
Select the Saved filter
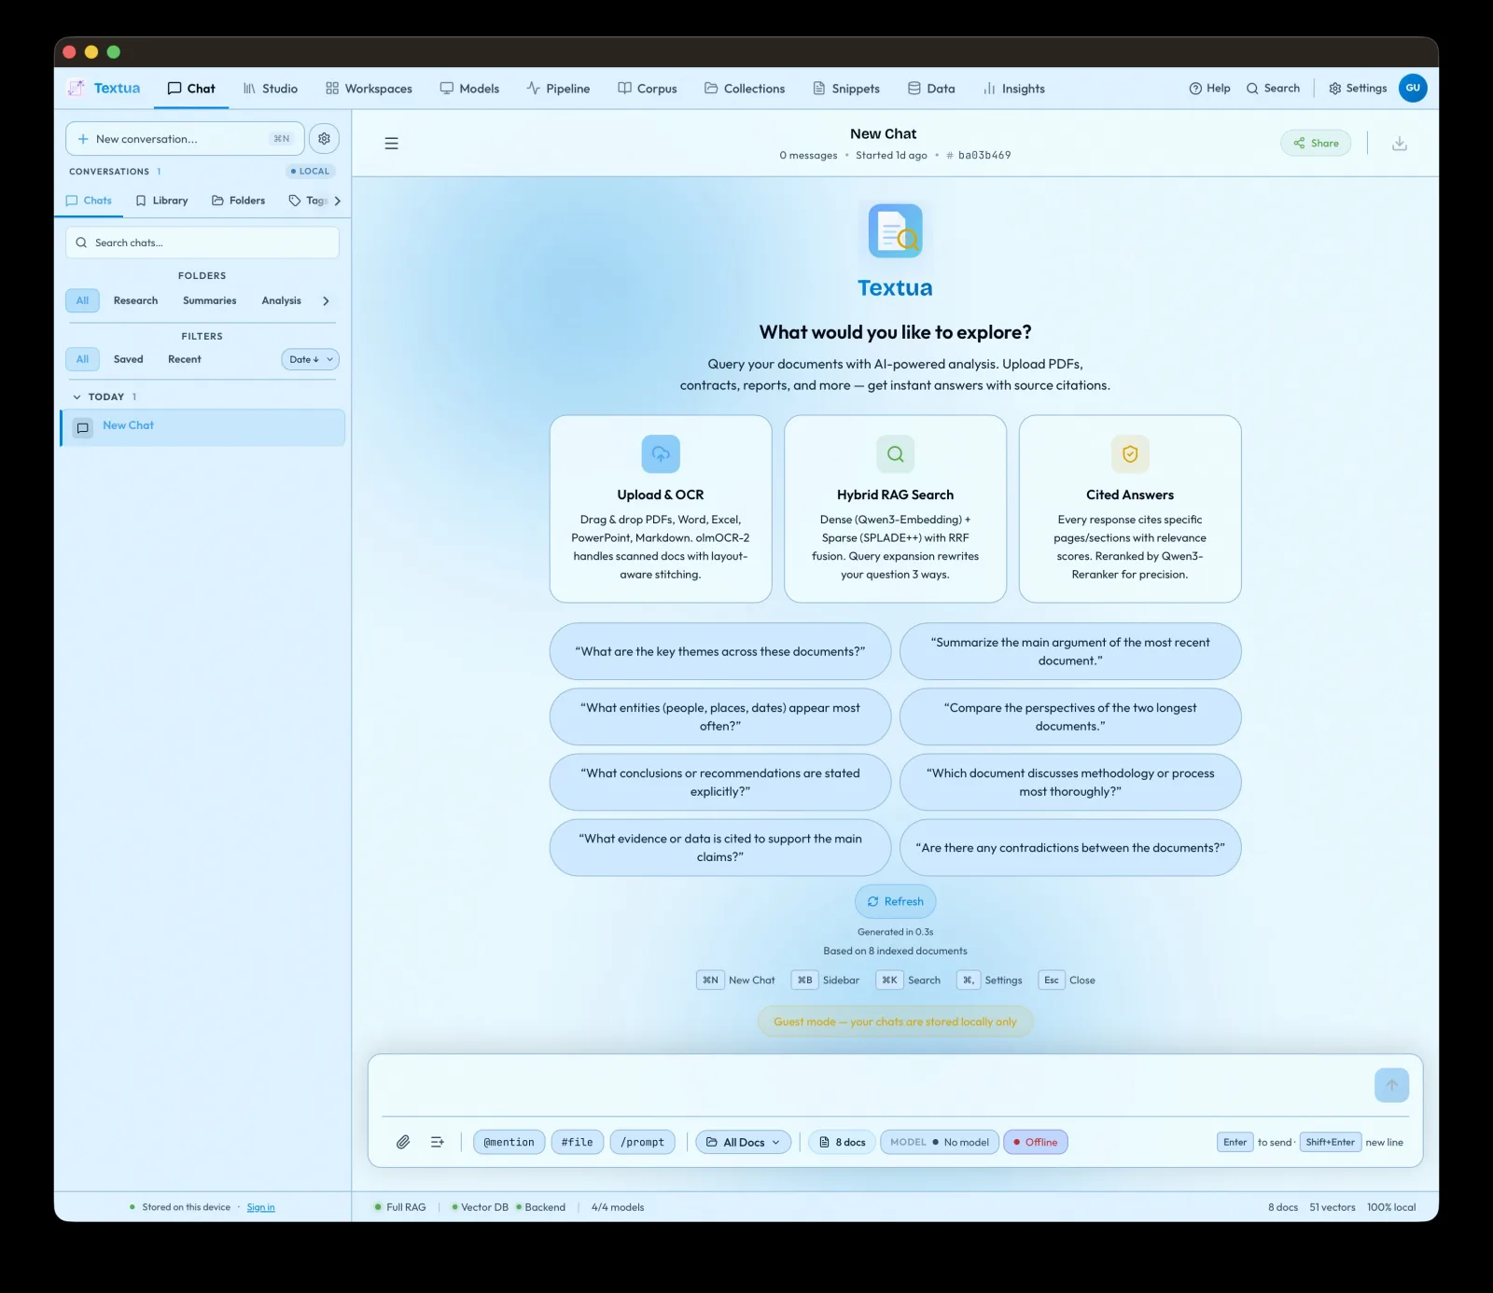(x=128, y=359)
